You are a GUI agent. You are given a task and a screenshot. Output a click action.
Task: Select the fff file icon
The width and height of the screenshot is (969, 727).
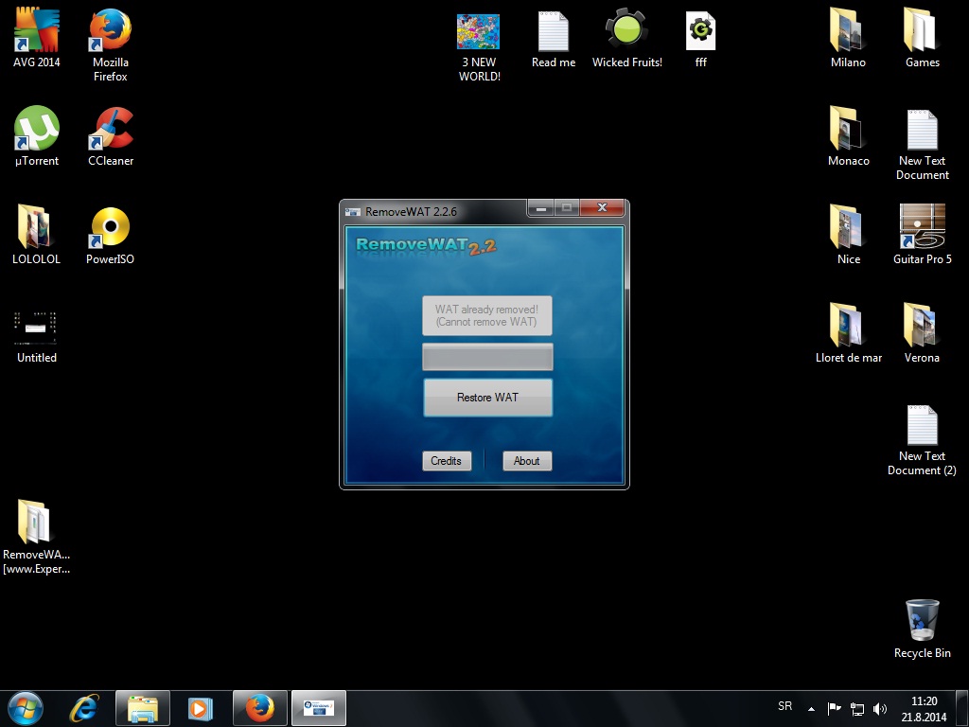(x=701, y=38)
